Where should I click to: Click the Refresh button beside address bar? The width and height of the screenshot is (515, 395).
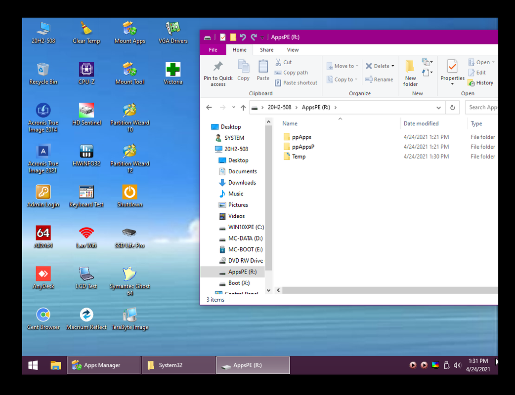tap(452, 108)
